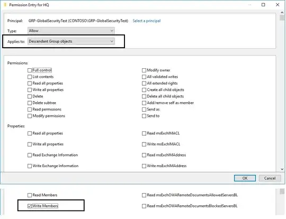The height and width of the screenshot is (219, 286).
Task: Click the scroll up arrow
Action: (282, 13)
